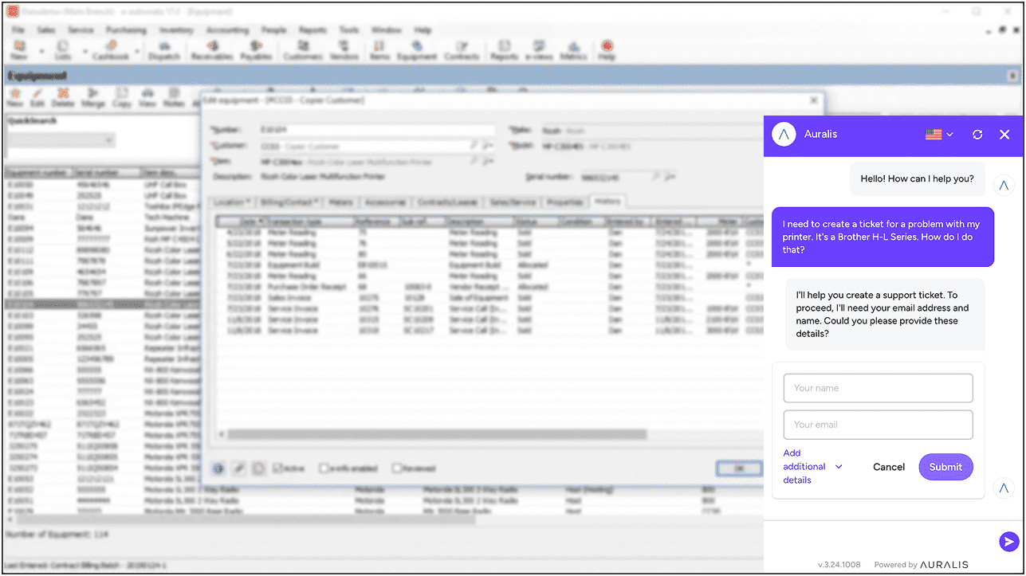Click the Auralis link after Powered by
Screen dimensions: 1026x576
coord(944,565)
